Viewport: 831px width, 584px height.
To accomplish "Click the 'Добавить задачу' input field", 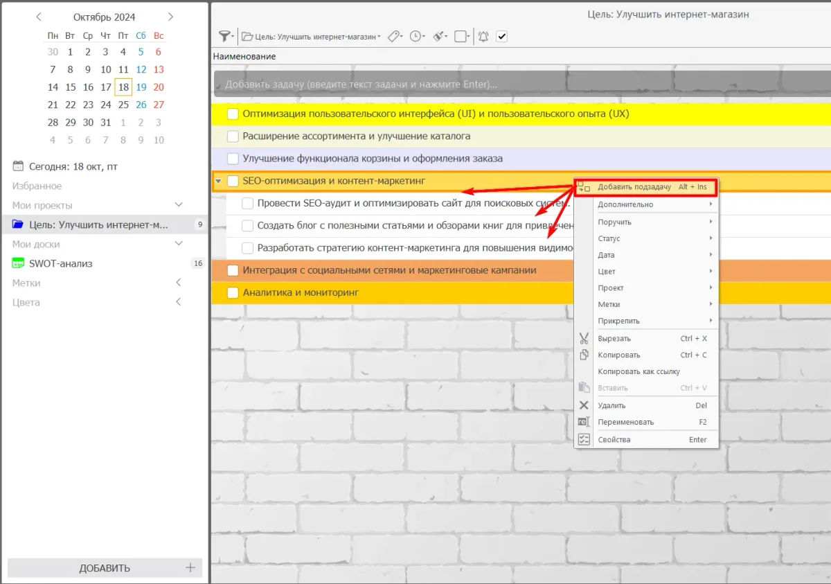I will (519, 85).
